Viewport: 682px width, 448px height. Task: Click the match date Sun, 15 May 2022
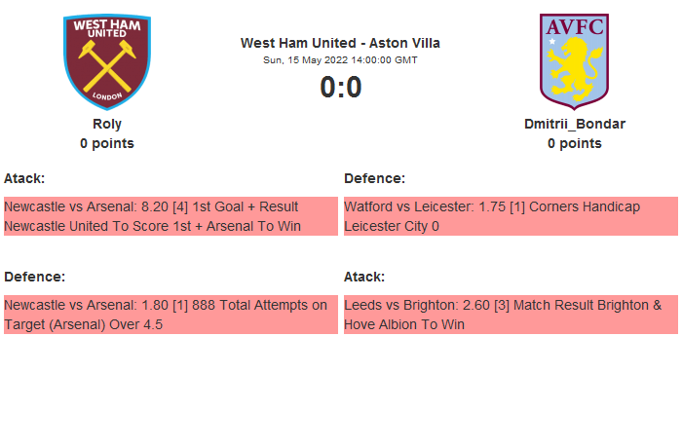[x=340, y=59]
